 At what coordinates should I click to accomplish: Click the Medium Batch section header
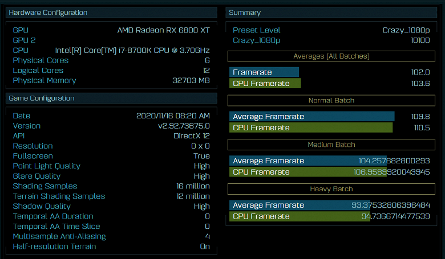[x=331, y=145]
